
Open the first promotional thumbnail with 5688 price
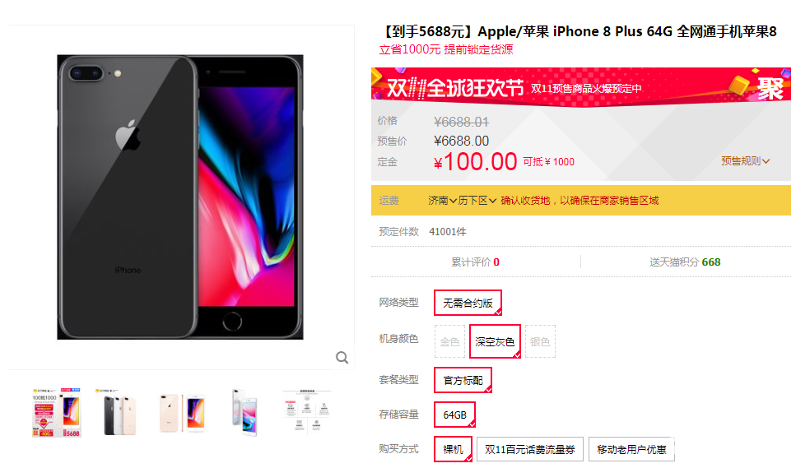click(56, 413)
